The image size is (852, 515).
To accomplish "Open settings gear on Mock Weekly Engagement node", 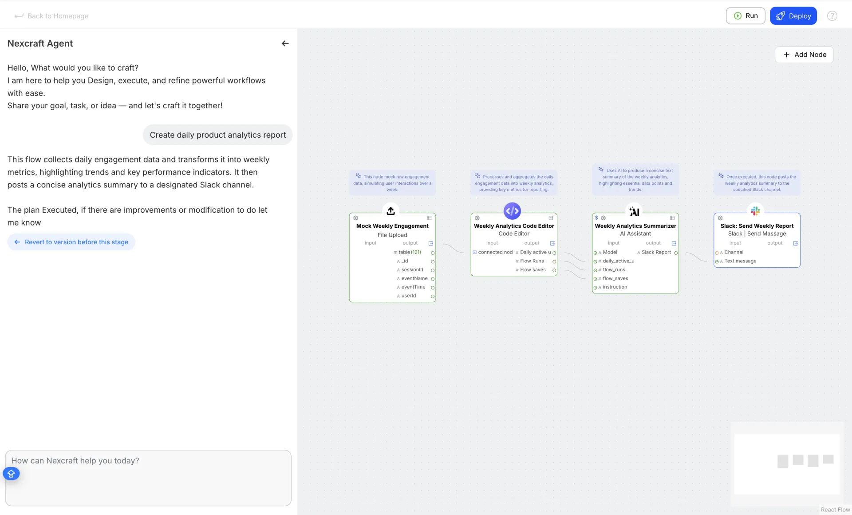I will coord(355,218).
